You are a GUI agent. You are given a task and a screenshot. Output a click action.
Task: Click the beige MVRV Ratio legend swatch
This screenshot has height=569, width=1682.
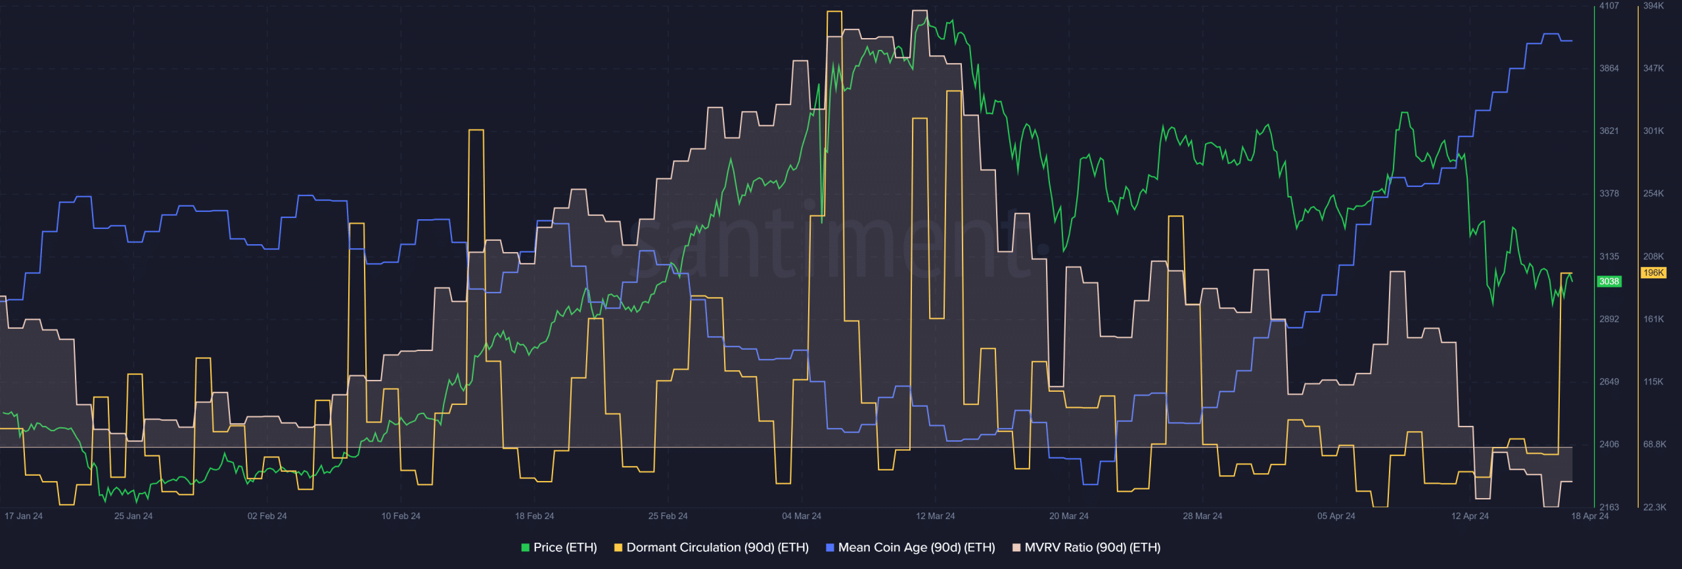(1016, 547)
